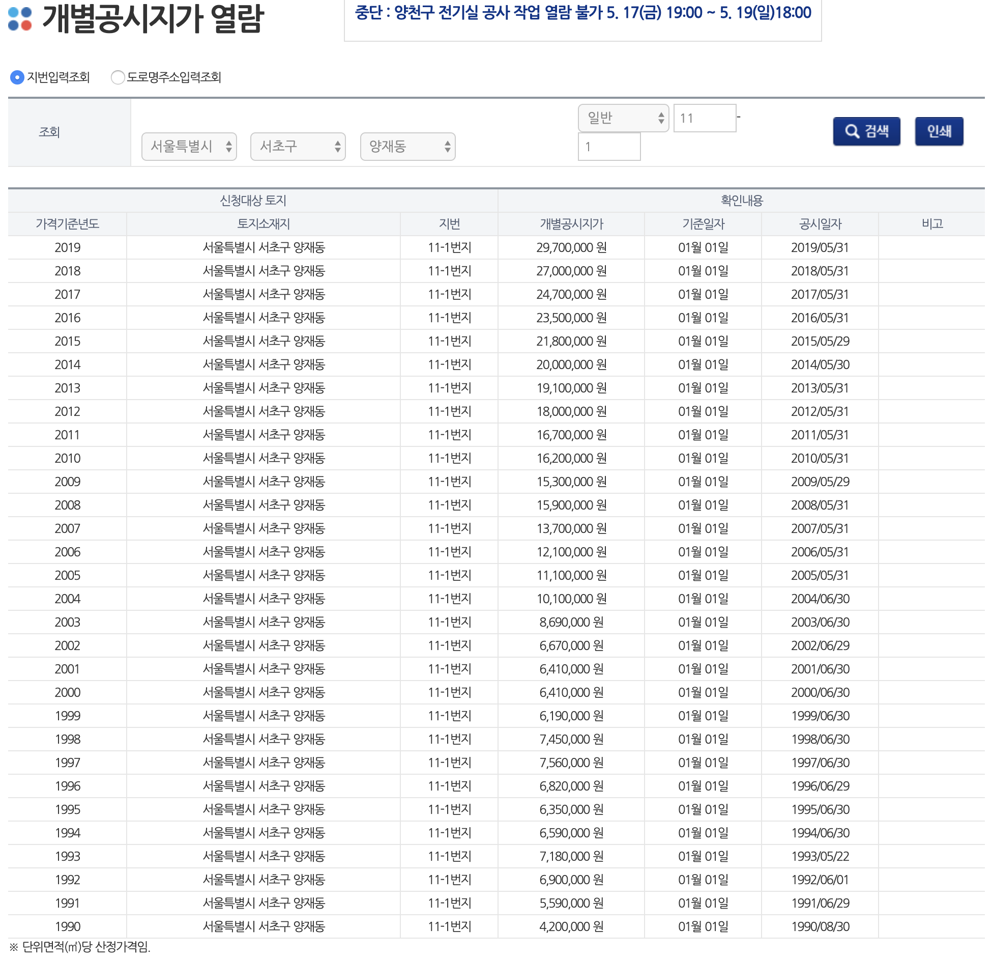Viewport: 992px width, 959px height.
Task: Click the 개별공시지가 열람 page title
Action: [x=153, y=18]
